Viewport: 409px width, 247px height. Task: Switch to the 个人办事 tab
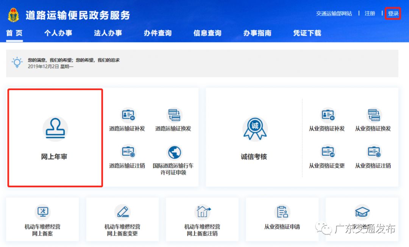(58, 33)
